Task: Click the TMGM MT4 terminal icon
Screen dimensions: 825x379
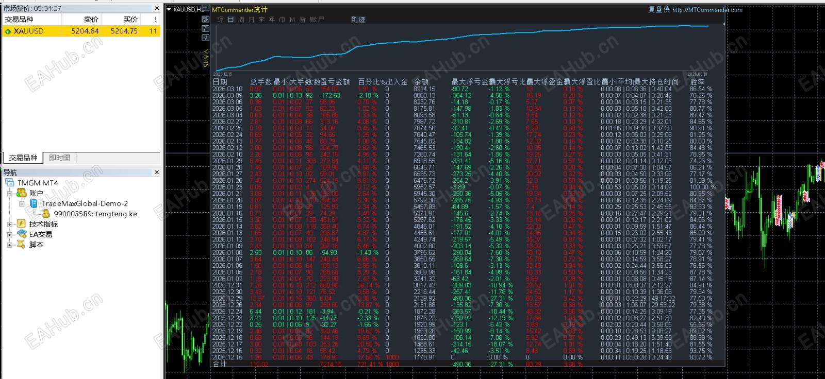Action: tap(10, 183)
